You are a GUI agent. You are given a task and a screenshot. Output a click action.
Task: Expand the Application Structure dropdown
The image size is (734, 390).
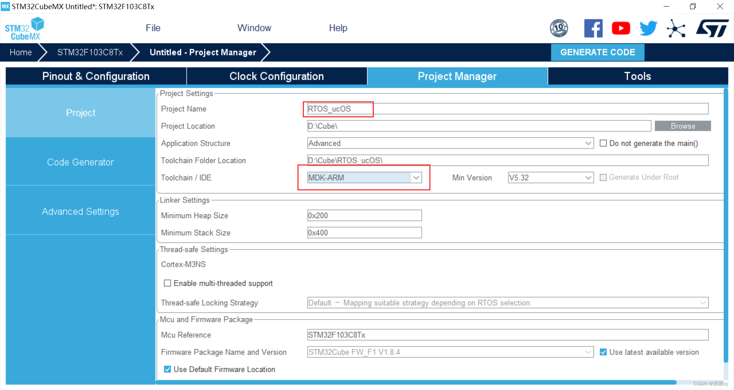tap(450, 143)
